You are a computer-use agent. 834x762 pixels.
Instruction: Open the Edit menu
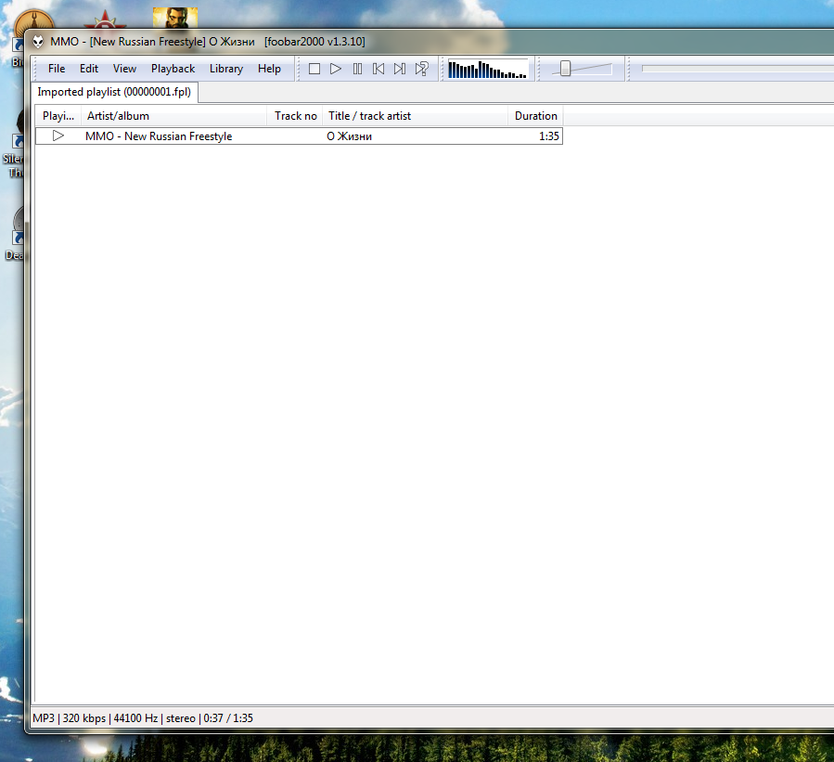(89, 69)
